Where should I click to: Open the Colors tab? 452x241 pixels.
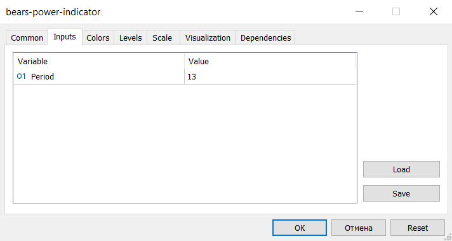tap(98, 38)
